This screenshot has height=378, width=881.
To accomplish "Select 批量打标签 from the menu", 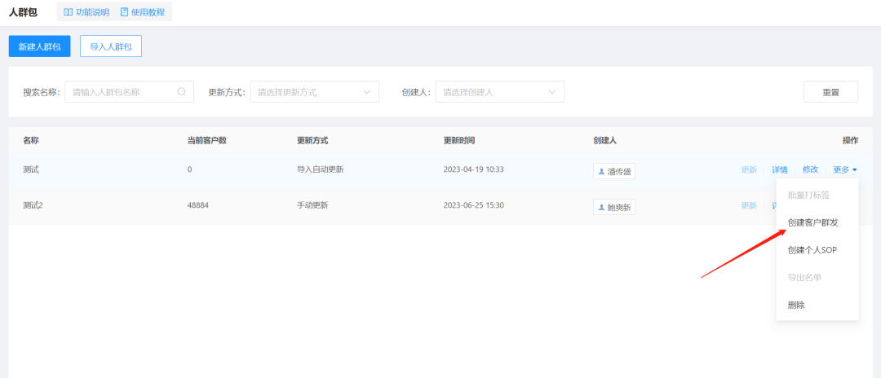I will 817,196.
